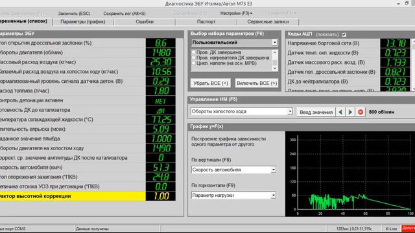Click the Напряжение бортовой сети (В) row
Viewport: 415px width, 233px height.
point(348,43)
